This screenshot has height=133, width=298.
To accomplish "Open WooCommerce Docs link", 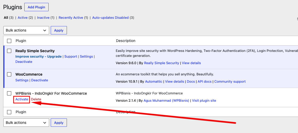I will (191, 82).
